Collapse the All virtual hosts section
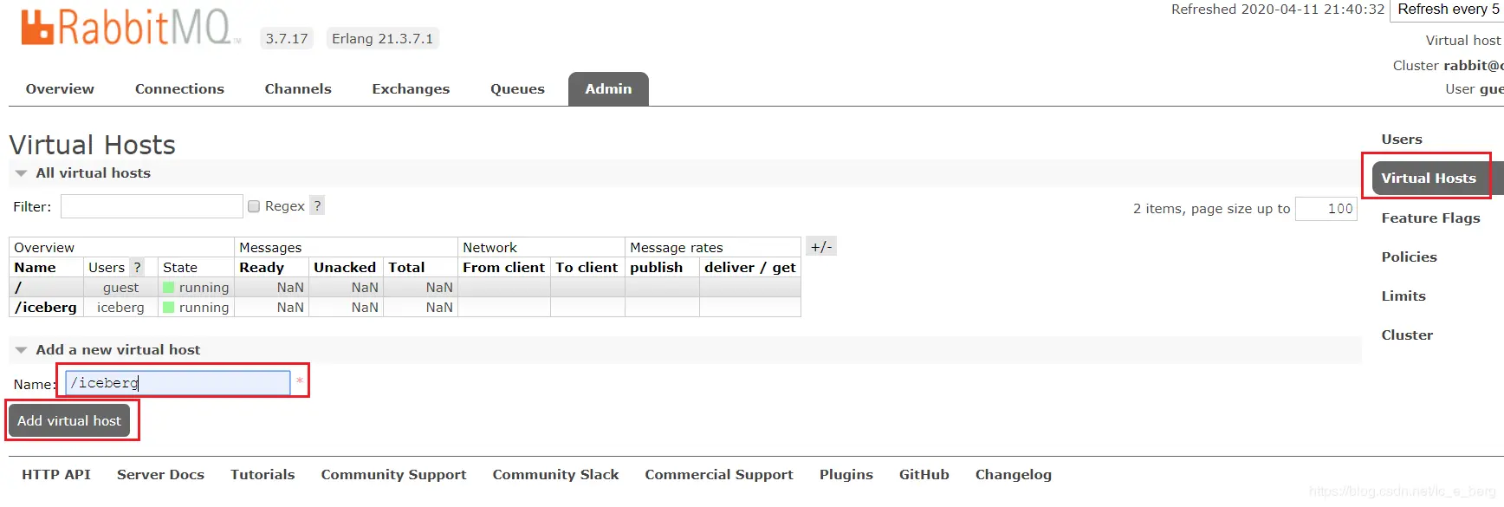This screenshot has width=1504, height=507. tap(83, 173)
